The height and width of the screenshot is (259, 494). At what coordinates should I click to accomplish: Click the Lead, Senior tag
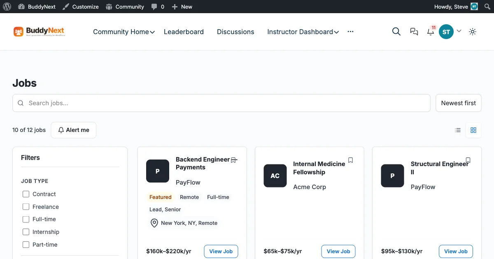tap(165, 209)
